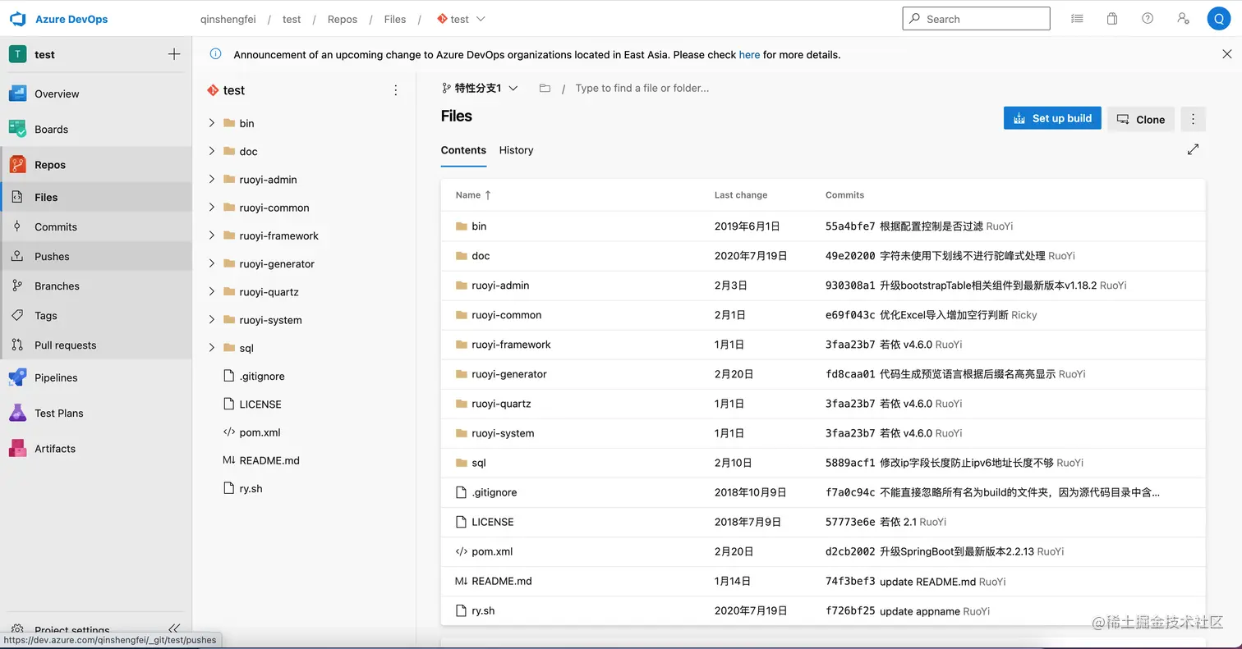The width and height of the screenshot is (1242, 649).
Task: Expand the ruoyi-quartz folder in tree
Action: point(212,291)
